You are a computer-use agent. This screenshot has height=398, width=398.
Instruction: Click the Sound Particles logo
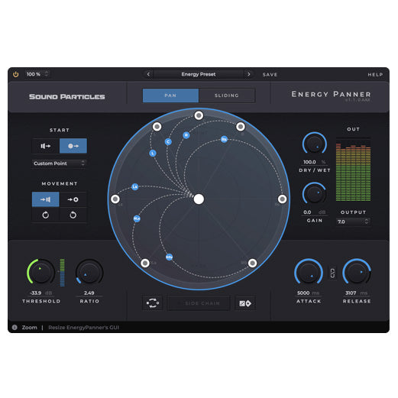(67, 97)
